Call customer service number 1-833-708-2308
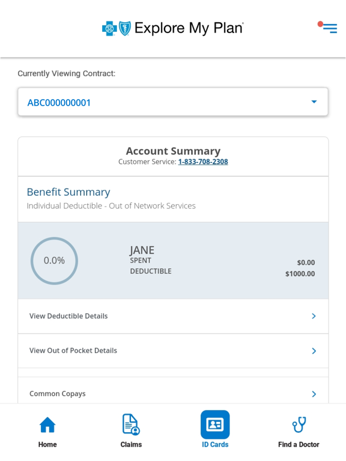This screenshot has height=461, width=346. 203,161
